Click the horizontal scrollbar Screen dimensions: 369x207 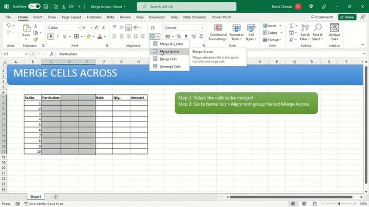[291, 197]
